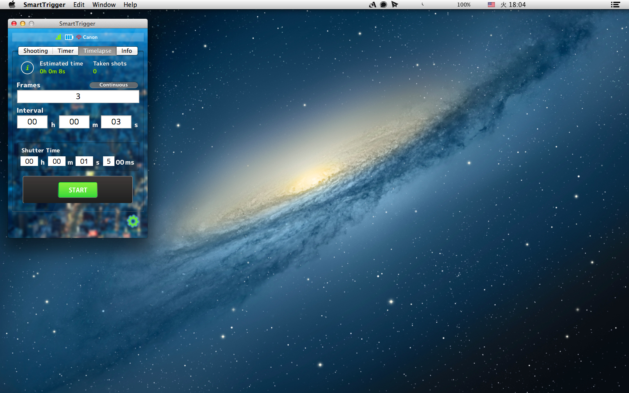
Task: Close the SmartTrigger window
Action: pyautogui.click(x=14, y=24)
